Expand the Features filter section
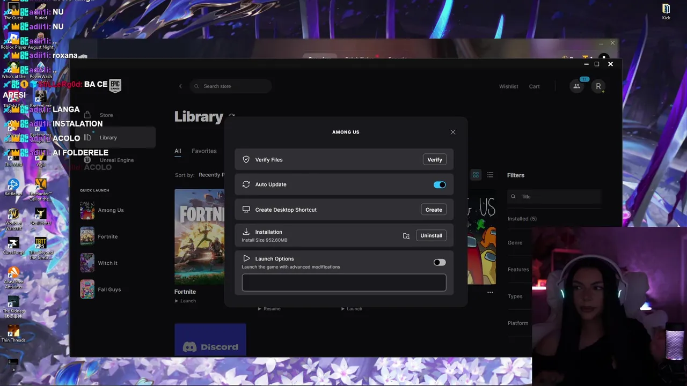Image resolution: width=687 pixels, height=386 pixels. coord(518,270)
